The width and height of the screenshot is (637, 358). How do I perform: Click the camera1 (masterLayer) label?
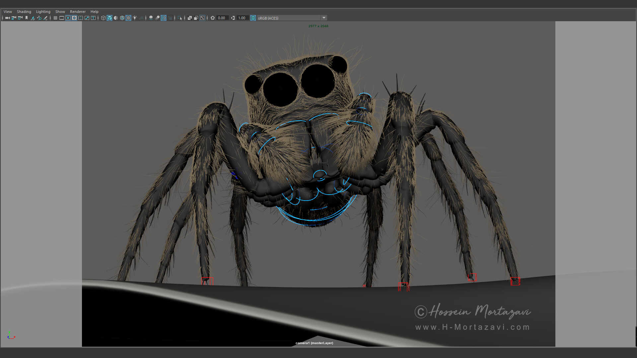coord(314,343)
